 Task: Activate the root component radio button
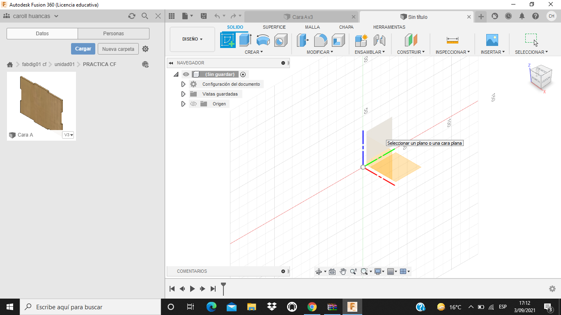243,74
